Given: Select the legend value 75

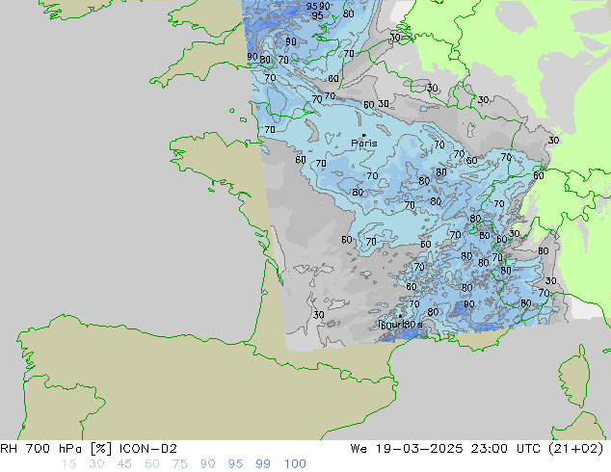Looking at the screenshot, I should pyautogui.click(x=179, y=464).
